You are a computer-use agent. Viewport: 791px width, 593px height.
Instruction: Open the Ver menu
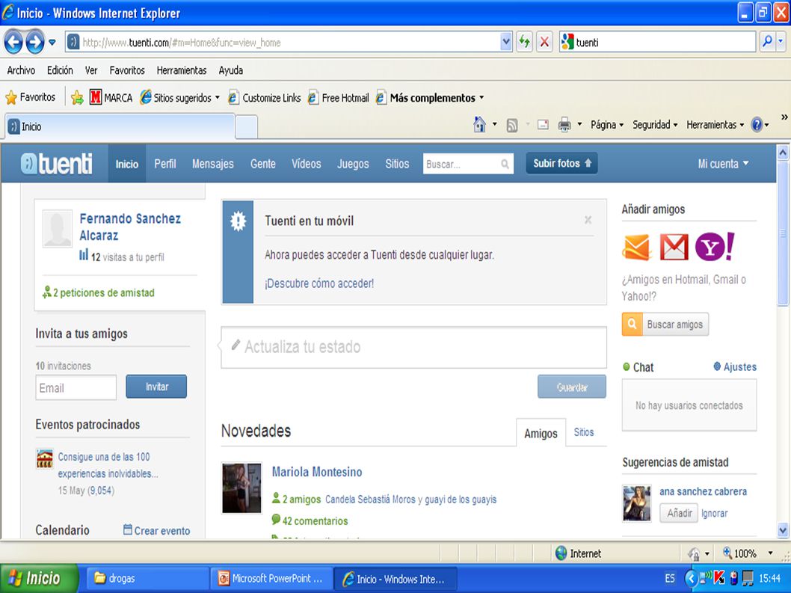tap(90, 70)
